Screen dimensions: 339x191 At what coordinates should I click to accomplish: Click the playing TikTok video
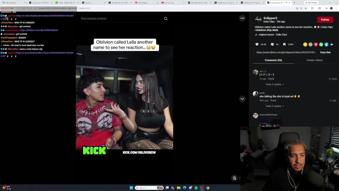(124, 98)
